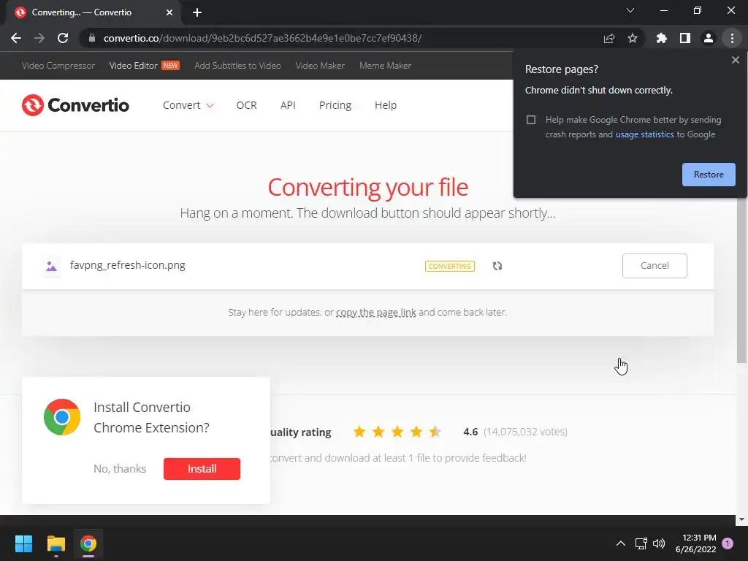Reload the page with the refresh icon
This screenshot has height=561, width=748.
[x=63, y=38]
